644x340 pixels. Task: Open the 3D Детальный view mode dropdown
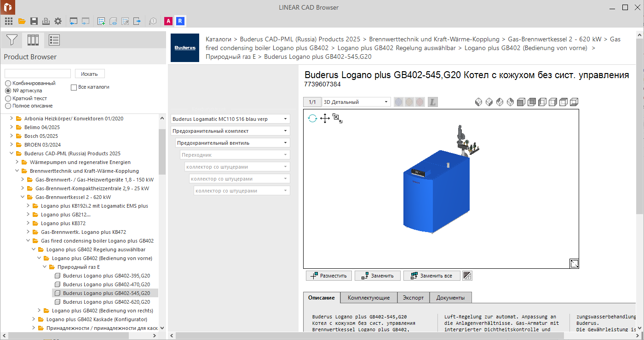point(356,102)
